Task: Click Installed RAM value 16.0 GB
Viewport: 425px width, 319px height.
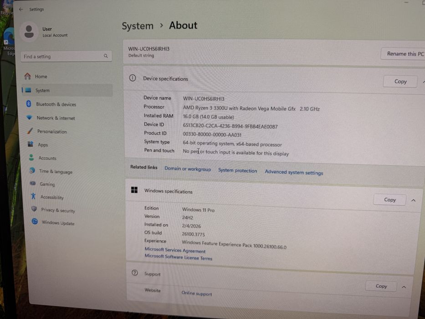Action: pyautogui.click(x=208, y=117)
